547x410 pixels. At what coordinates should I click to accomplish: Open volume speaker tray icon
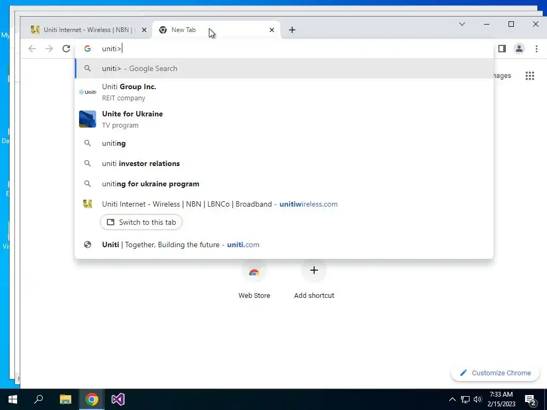pyautogui.click(x=478, y=399)
